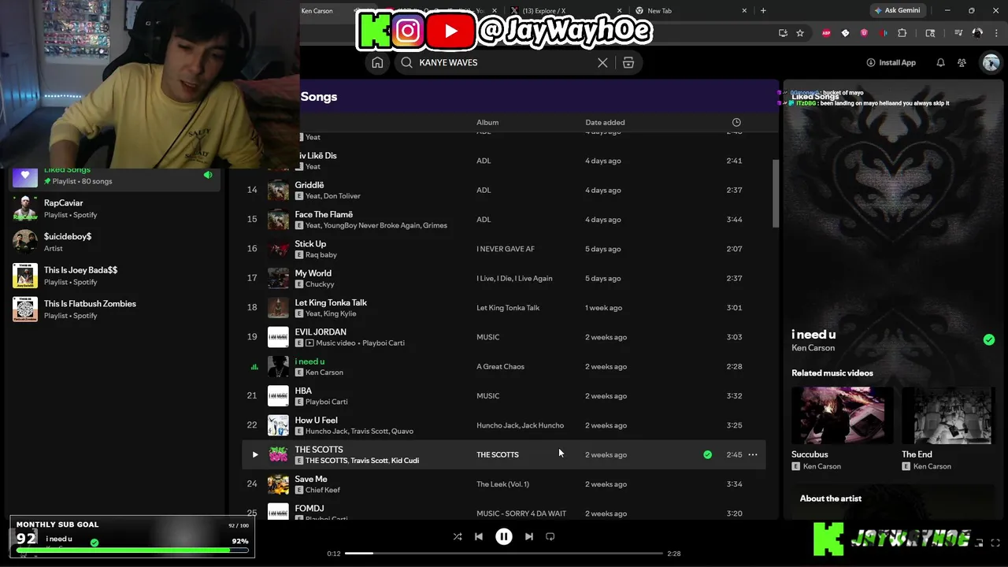Open Raq baby artist link
This screenshot has height=567, width=1008.
321,255
